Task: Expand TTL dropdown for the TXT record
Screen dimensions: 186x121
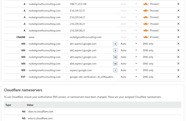Action: tap(136, 77)
